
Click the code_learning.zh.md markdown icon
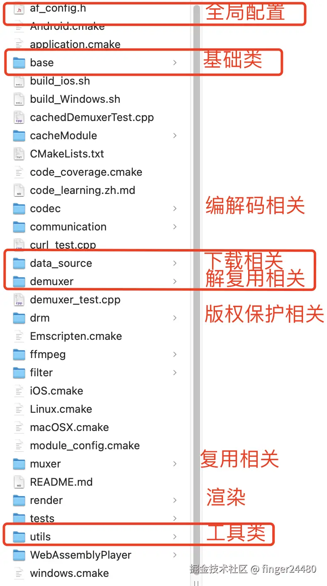[19, 190]
